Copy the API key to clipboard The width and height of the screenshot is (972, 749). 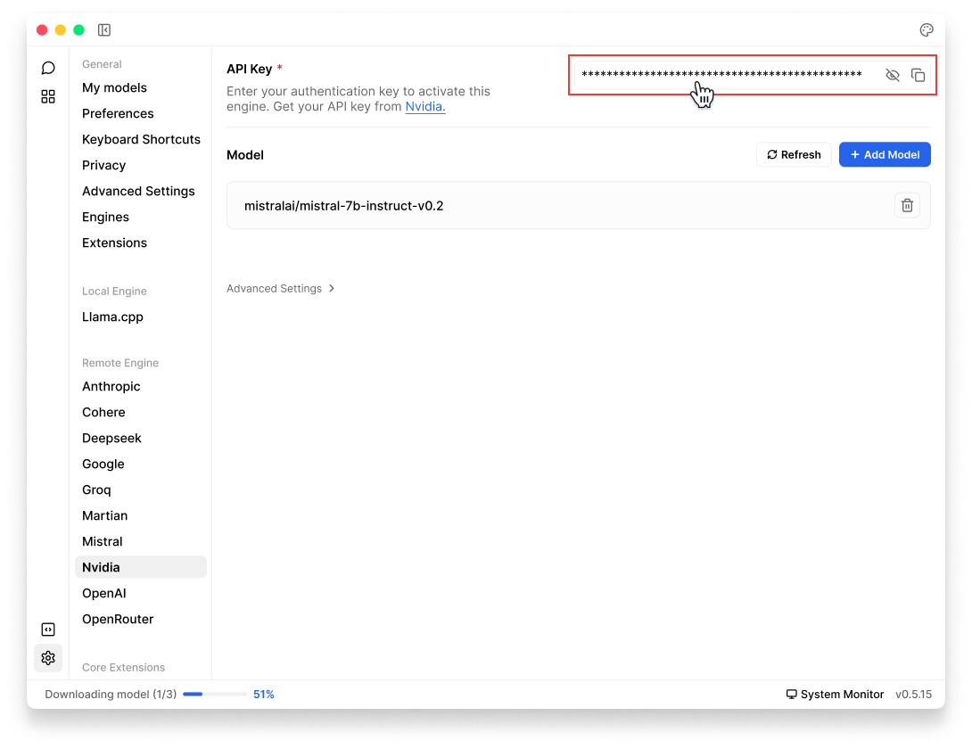click(918, 76)
